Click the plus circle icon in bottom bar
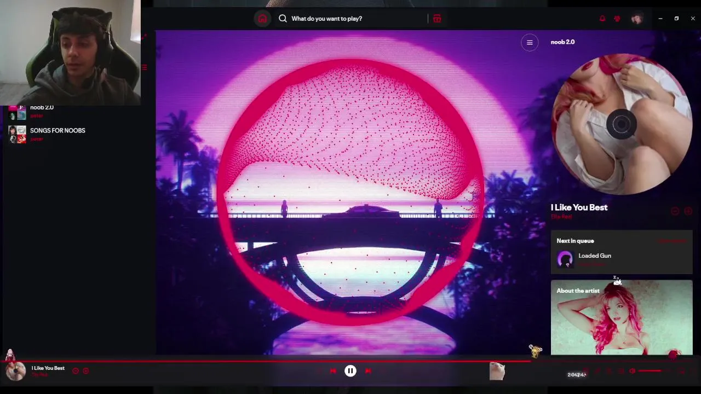Image resolution: width=701 pixels, height=394 pixels. tap(86, 371)
